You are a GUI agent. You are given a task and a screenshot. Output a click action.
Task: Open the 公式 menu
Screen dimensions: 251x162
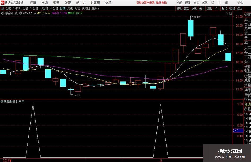coord(196,3)
